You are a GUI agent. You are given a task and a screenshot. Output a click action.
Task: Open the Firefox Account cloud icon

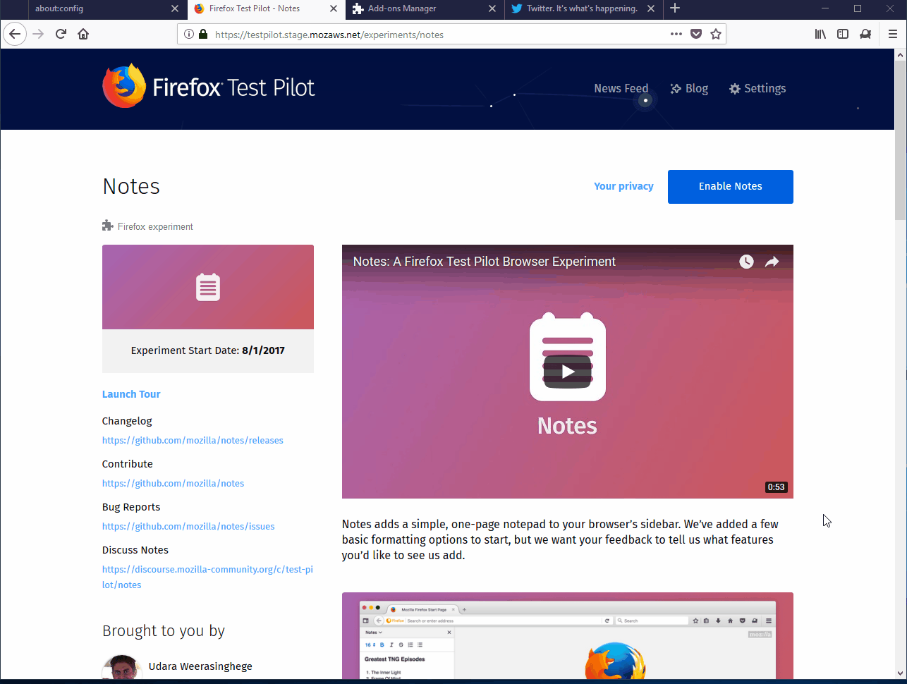[865, 33]
